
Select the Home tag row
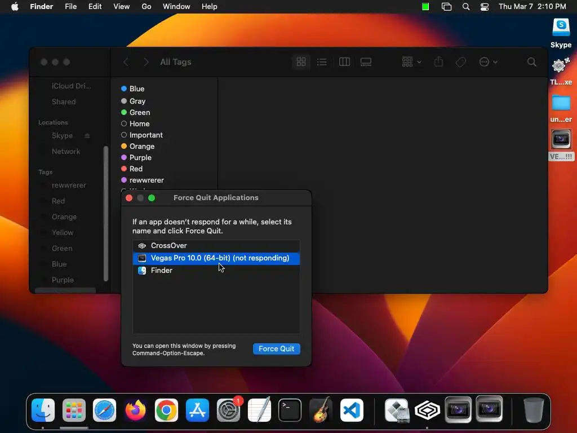pos(135,123)
